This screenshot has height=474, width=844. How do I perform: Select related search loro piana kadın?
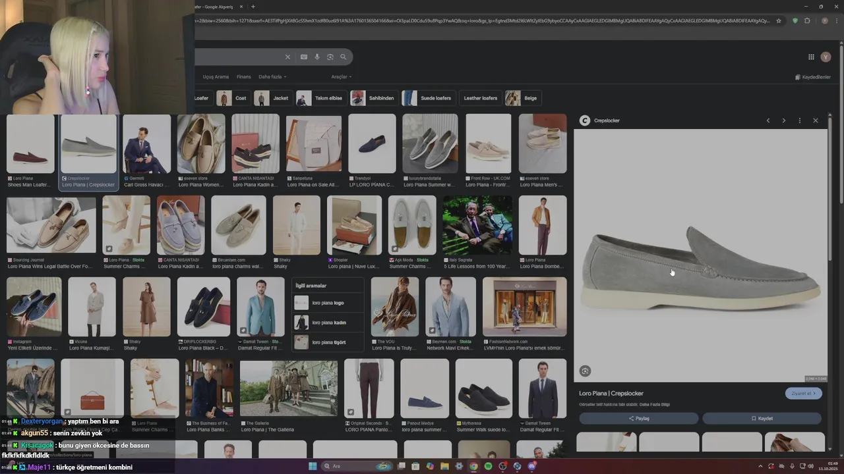tap(328, 323)
